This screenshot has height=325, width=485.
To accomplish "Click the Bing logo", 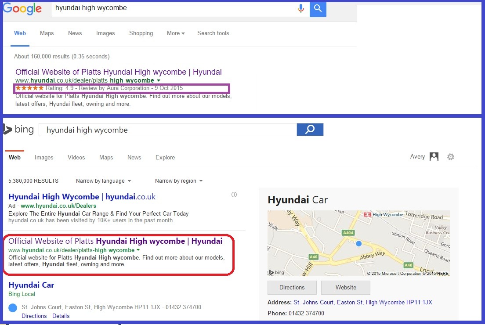I will pos(18,129).
